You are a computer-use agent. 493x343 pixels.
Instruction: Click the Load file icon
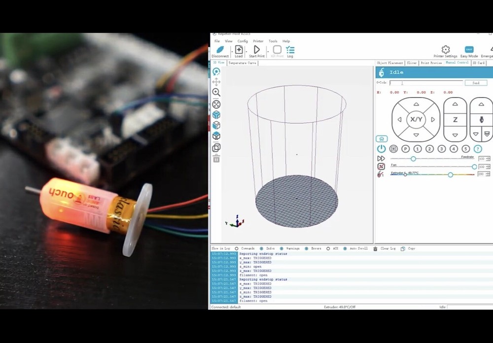click(x=239, y=50)
